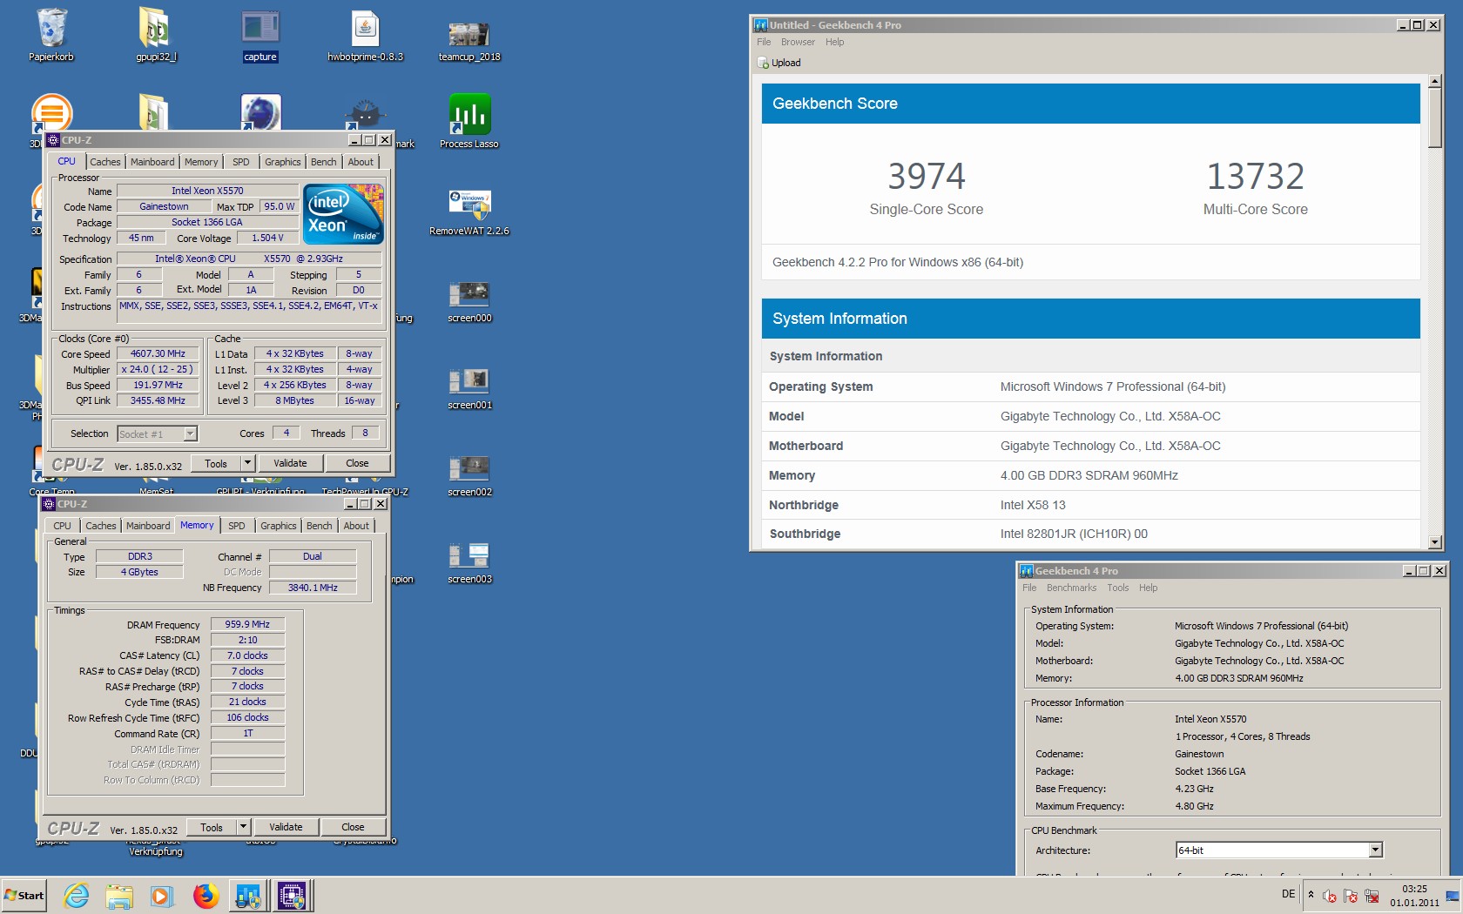Open the SPD tab in upper CPU-Z
Screen dimensions: 1463x914
241,162
